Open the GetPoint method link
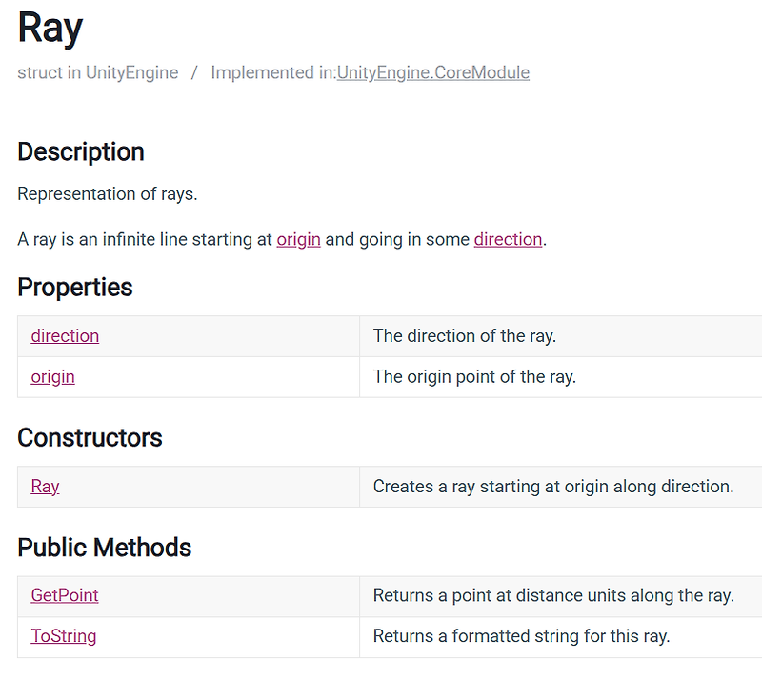This screenshot has width=762, height=680. 65,595
